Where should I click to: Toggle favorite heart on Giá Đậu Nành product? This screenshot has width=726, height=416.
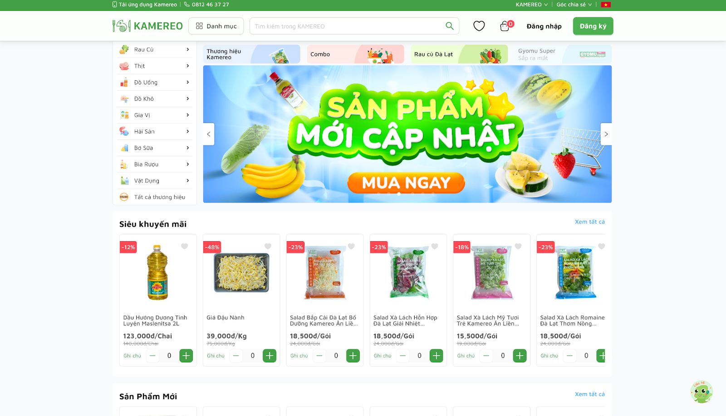268,246
